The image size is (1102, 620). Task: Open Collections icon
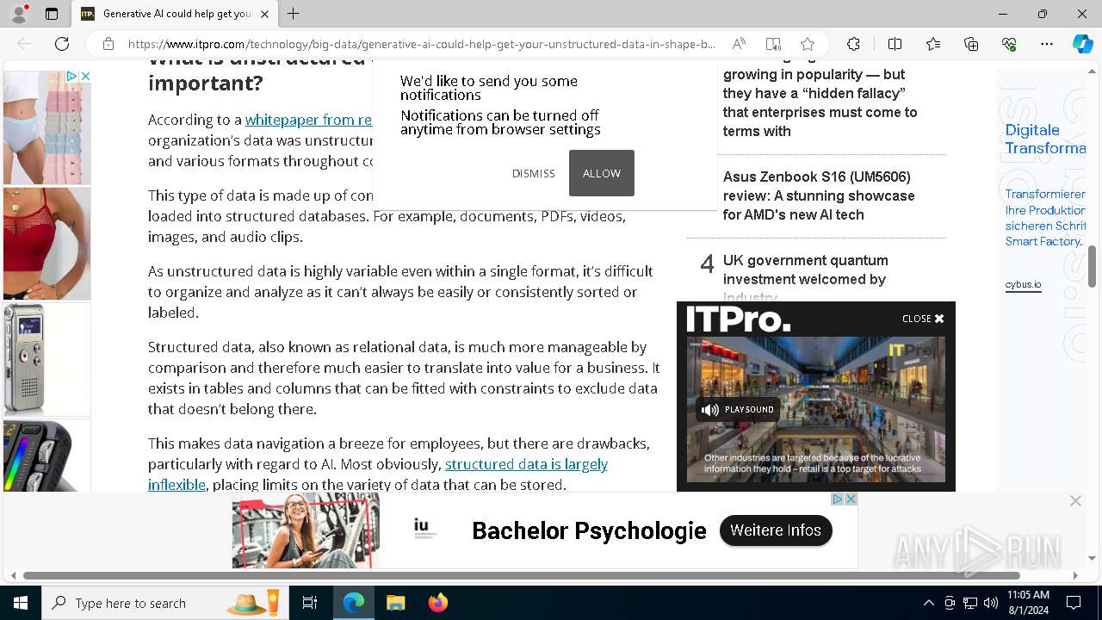[971, 44]
